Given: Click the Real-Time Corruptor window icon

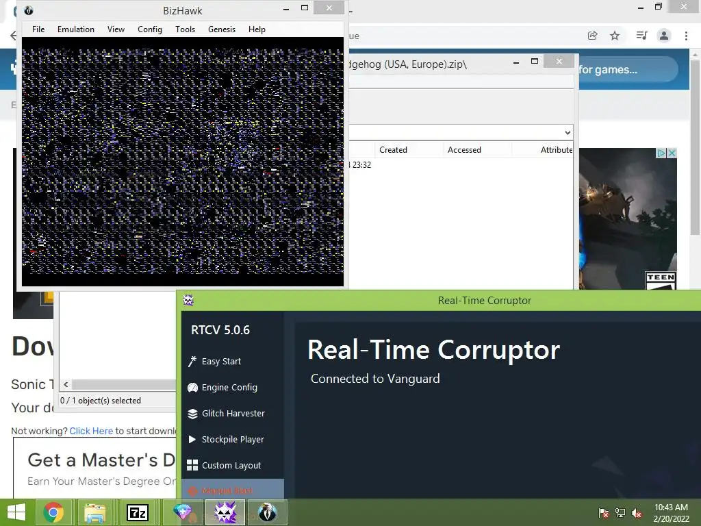Looking at the screenshot, I should [x=188, y=300].
